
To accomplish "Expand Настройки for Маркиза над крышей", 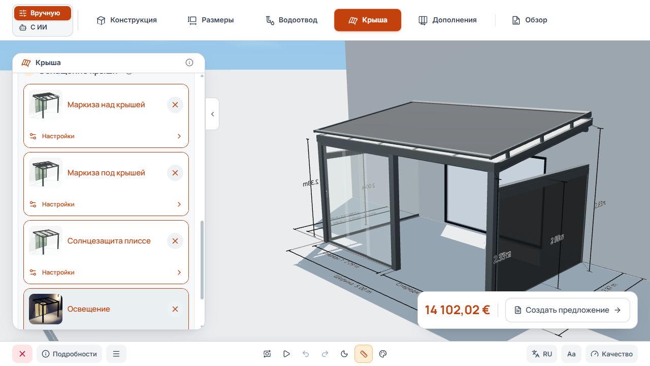I will pos(106,136).
